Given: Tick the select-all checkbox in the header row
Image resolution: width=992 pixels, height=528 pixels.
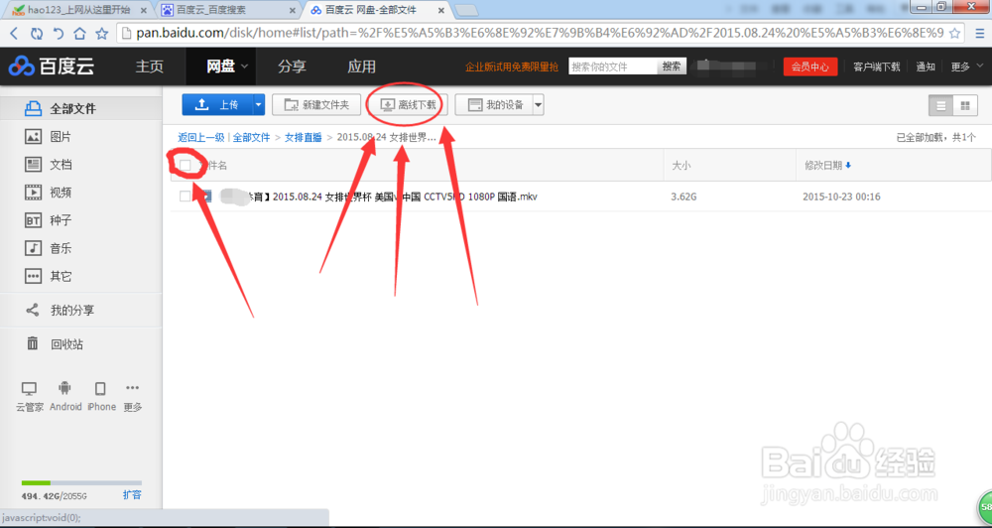Looking at the screenshot, I should 186,165.
